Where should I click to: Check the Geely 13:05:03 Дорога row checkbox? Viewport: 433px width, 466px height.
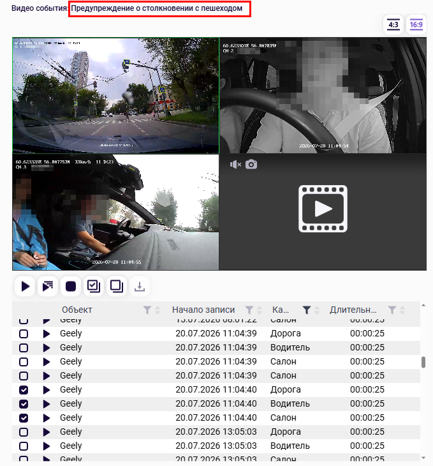point(24,432)
